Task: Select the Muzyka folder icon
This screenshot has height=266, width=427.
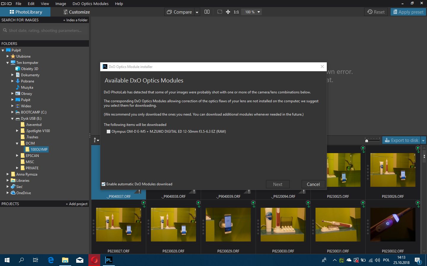Action: pos(18,87)
